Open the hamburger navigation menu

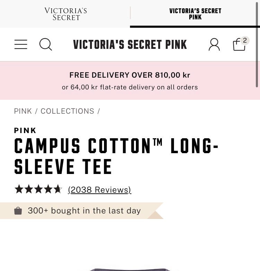click(21, 44)
